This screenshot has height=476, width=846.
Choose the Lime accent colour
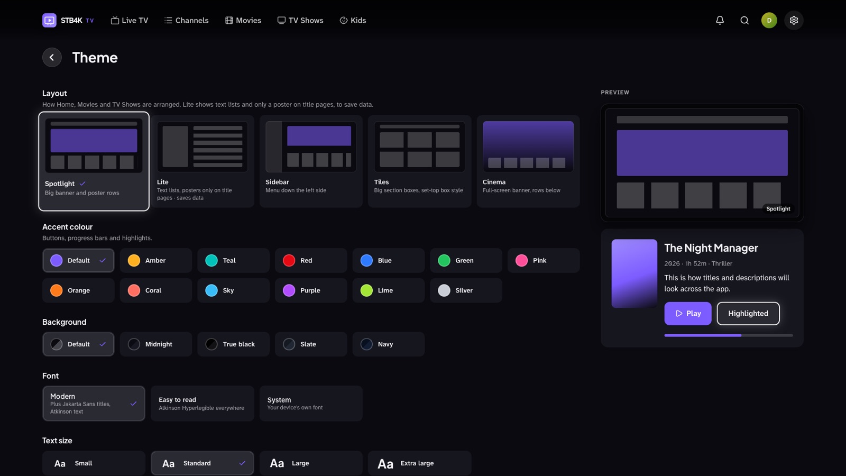[389, 290]
